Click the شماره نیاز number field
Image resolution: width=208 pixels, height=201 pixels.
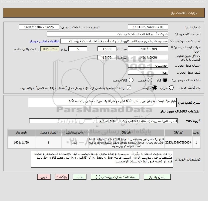tap(148, 27)
